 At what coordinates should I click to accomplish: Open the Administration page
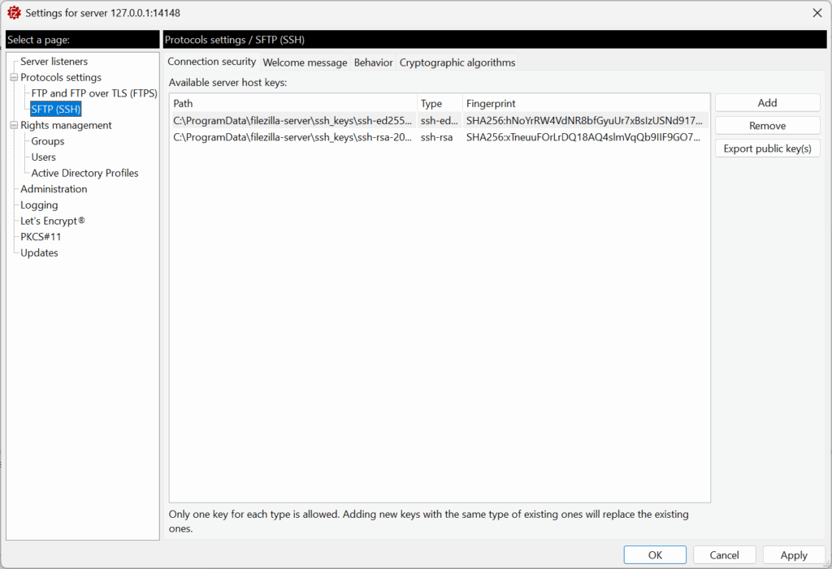point(54,188)
